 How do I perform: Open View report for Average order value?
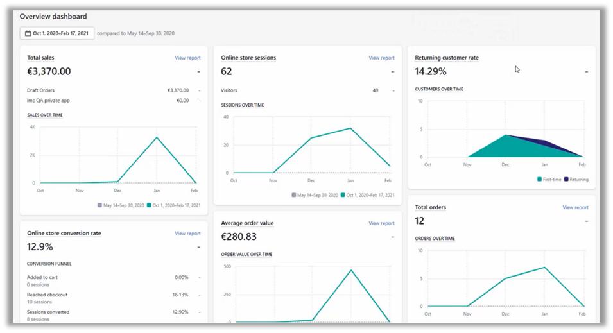[x=381, y=223]
